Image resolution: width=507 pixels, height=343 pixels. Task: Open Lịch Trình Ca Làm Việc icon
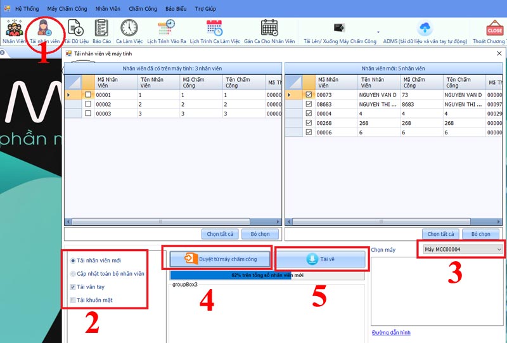215,29
